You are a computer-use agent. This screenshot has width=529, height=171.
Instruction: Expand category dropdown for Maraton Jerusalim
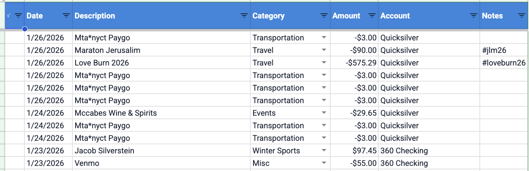point(324,50)
